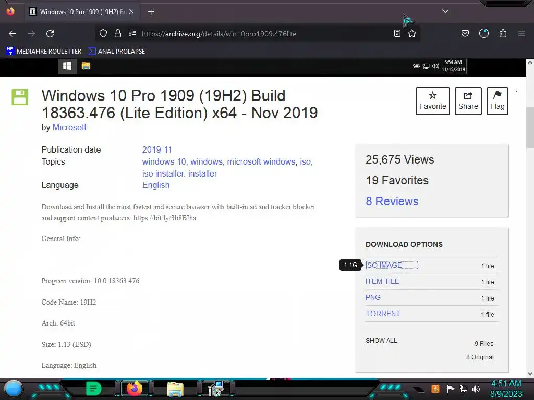
Task: Open the Microsoft creator link
Action: (69, 127)
